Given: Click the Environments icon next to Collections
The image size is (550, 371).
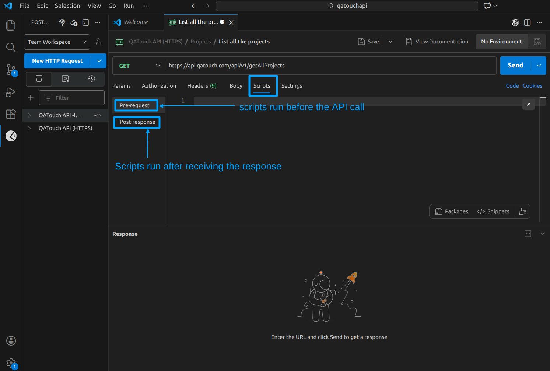Looking at the screenshot, I should [65, 79].
